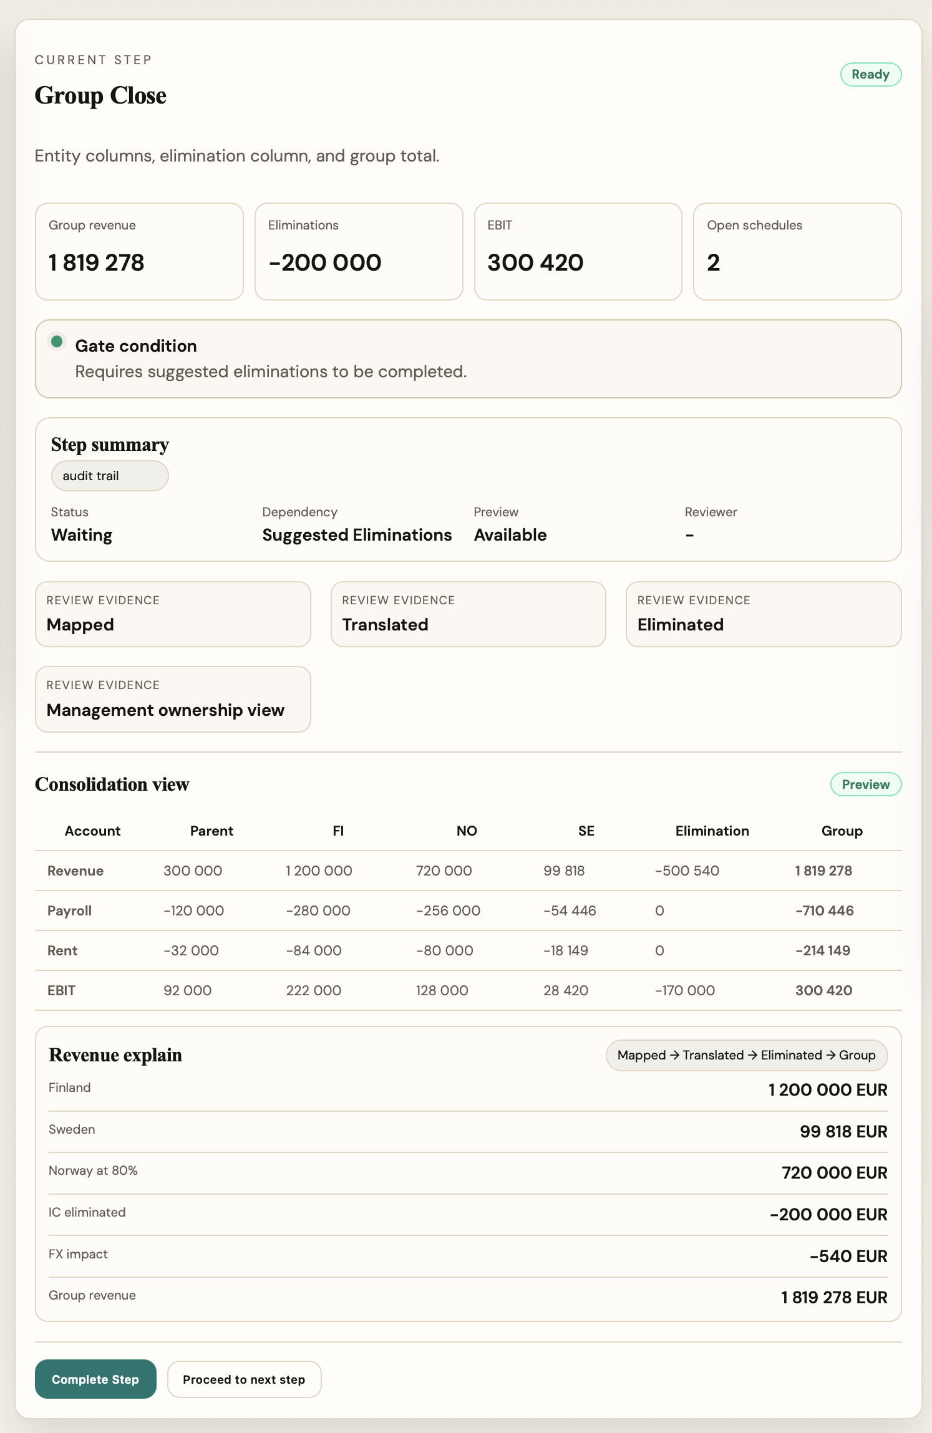The height and width of the screenshot is (1433, 932).
Task: Click the Suggested Eliminations dependency value
Action: 357,535
